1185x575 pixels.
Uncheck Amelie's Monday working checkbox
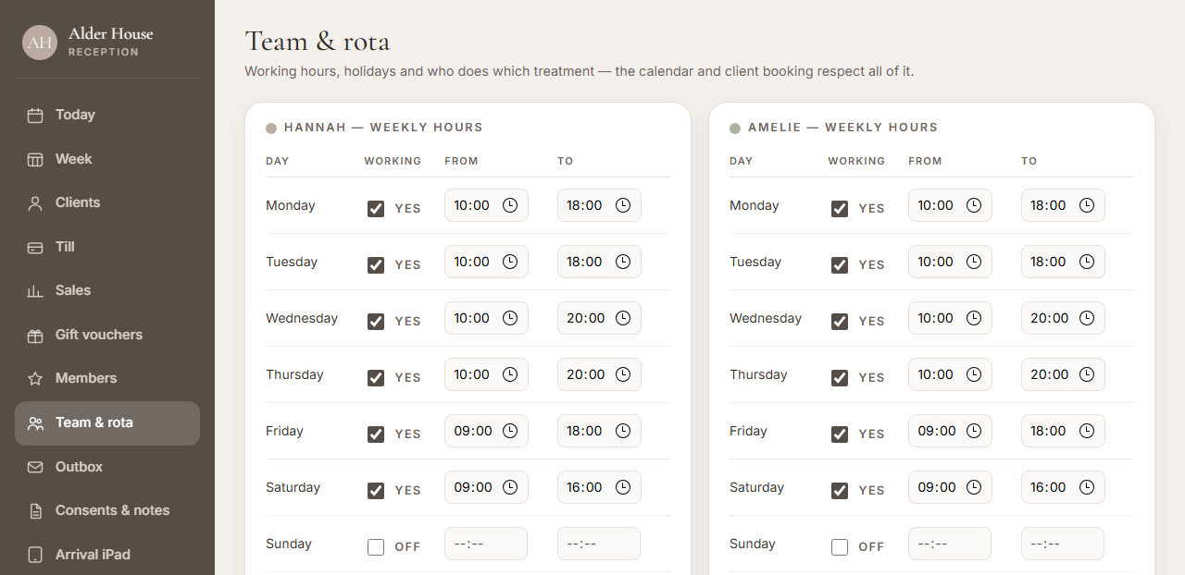click(x=840, y=209)
